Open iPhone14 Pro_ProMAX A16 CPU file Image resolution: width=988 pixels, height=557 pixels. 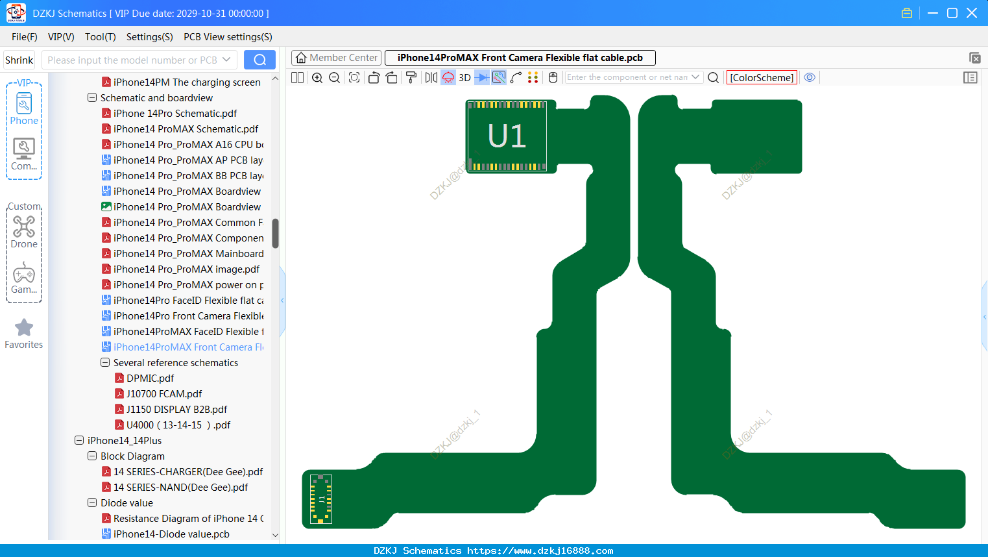(183, 145)
